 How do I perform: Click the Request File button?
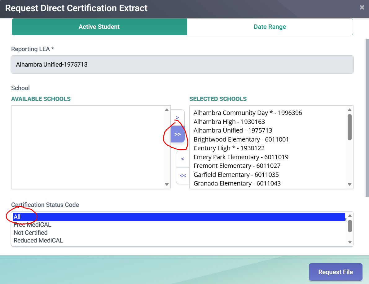[x=336, y=272]
